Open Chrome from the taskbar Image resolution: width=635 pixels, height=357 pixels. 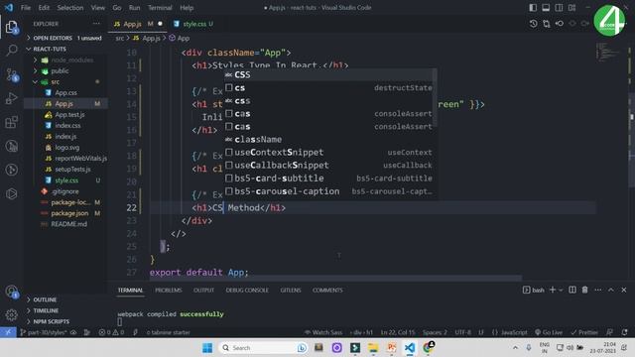428,347
